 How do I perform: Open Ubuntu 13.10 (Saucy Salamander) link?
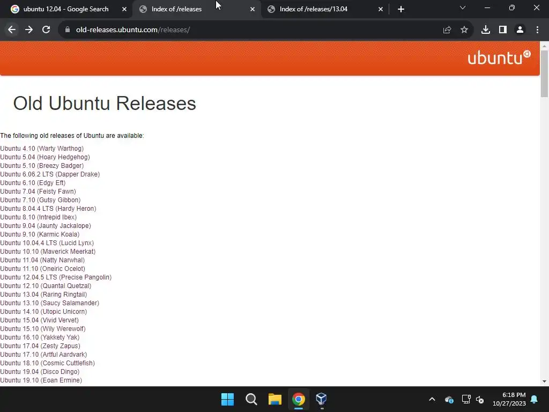tap(50, 303)
